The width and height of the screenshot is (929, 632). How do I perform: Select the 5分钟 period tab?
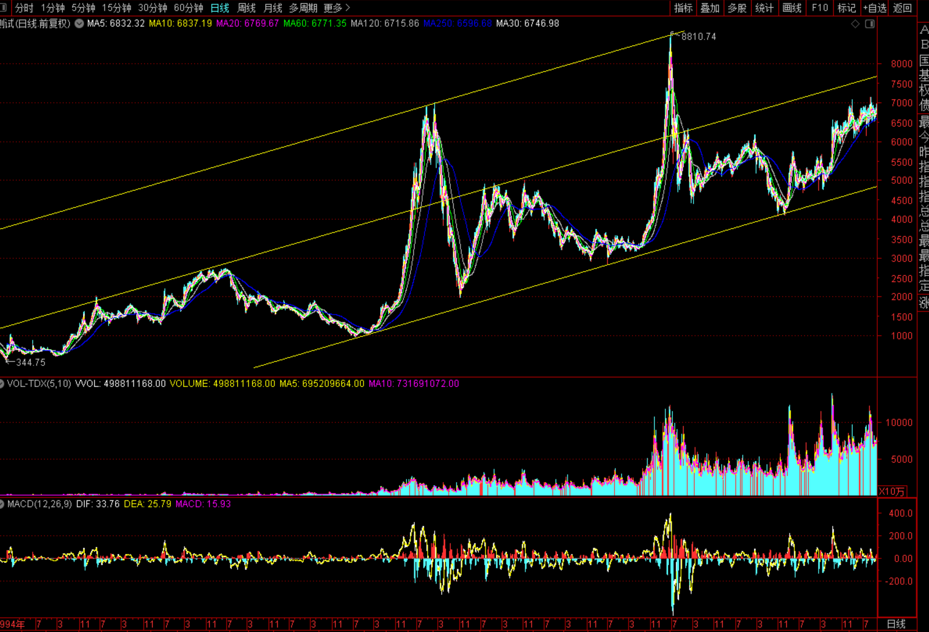click(x=83, y=8)
